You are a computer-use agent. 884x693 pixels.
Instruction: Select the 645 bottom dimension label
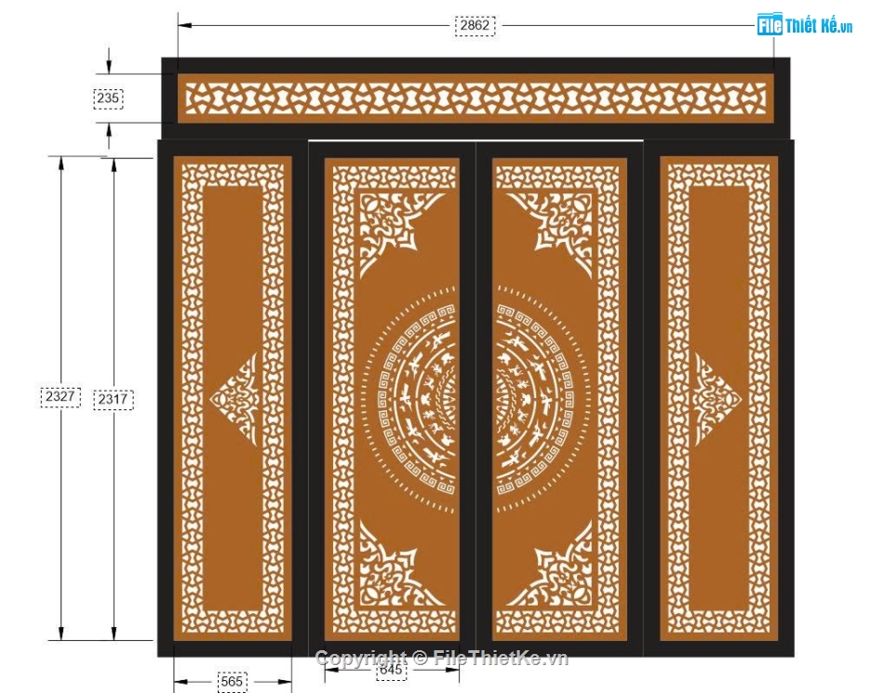(x=392, y=668)
